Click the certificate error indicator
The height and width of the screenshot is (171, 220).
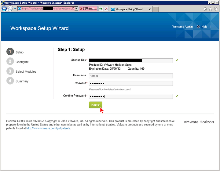pos(88,9)
